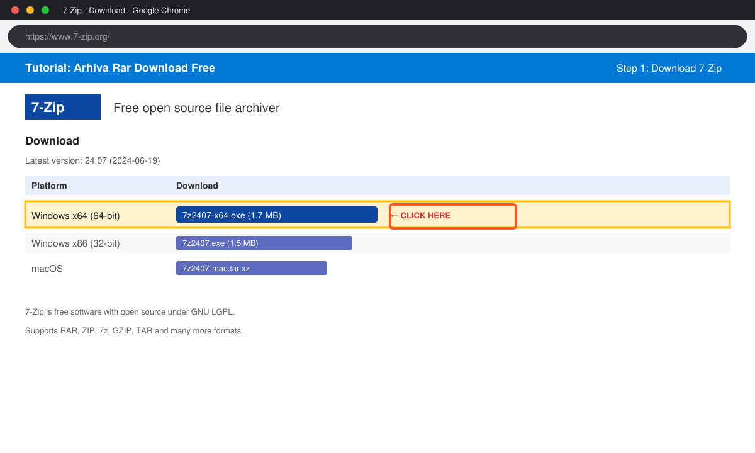Click the 'Download' table column header
The height and width of the screenshot is (453, 755).
(197, 186)
